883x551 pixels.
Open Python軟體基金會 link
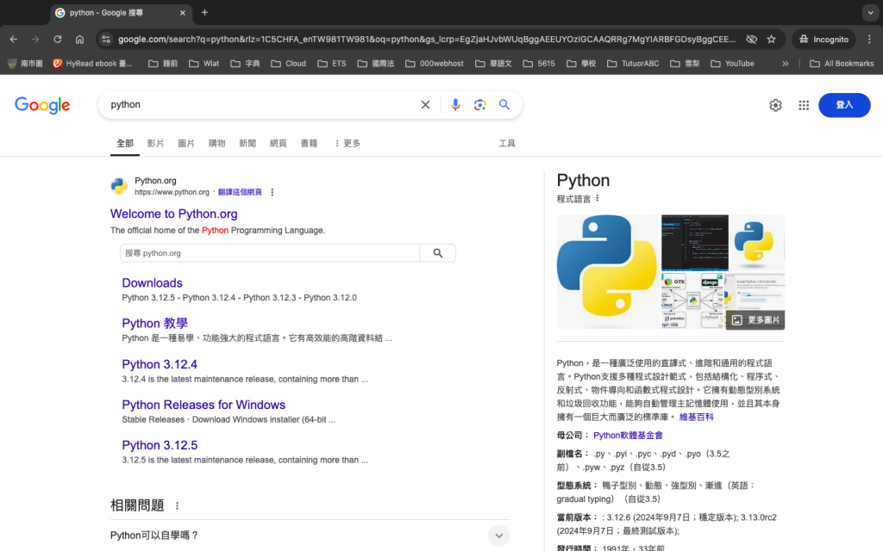coord(628,435)
